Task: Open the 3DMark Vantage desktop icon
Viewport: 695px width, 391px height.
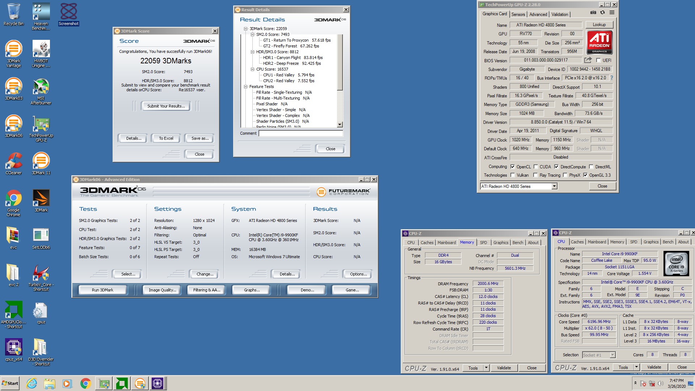Action: tap(13, 54)
